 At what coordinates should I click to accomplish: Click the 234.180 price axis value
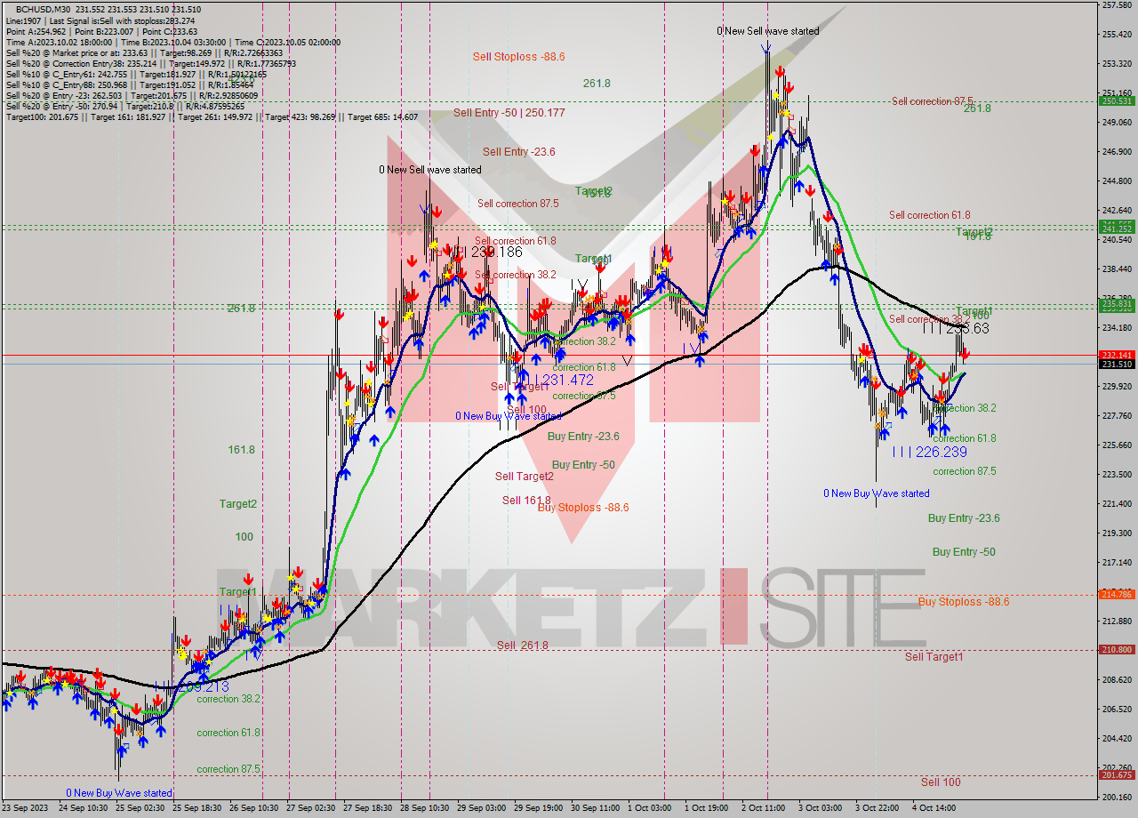pos(1117,328)
